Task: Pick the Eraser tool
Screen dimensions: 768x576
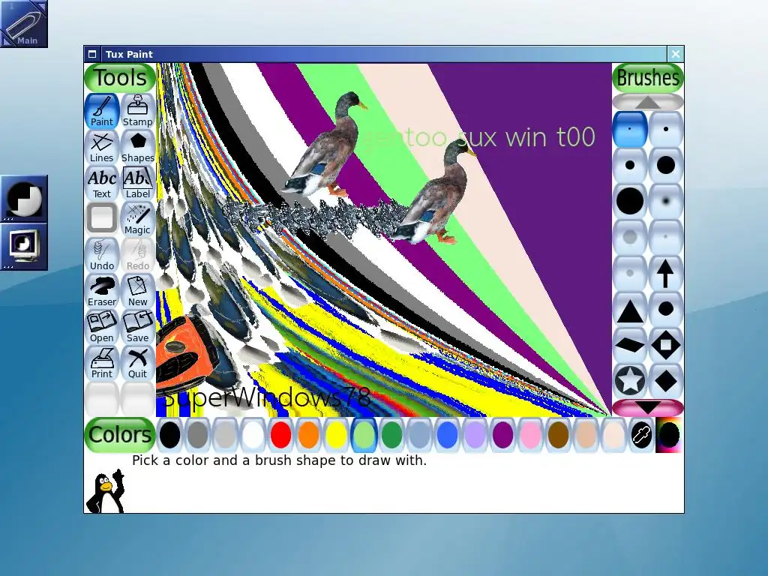Action: coord(102,292)
